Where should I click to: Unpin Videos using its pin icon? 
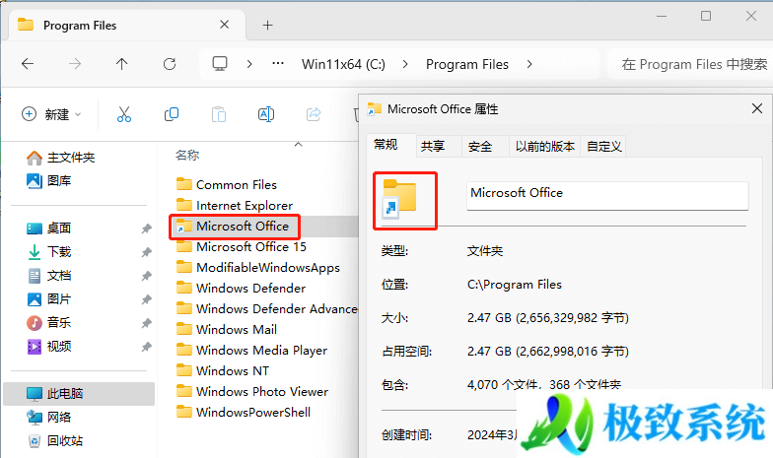click(146, 347)
